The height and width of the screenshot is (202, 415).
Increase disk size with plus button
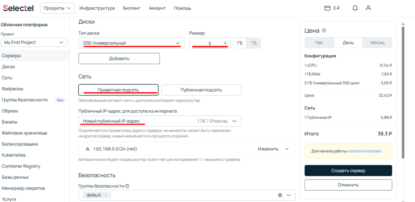[x=225, y=43]
